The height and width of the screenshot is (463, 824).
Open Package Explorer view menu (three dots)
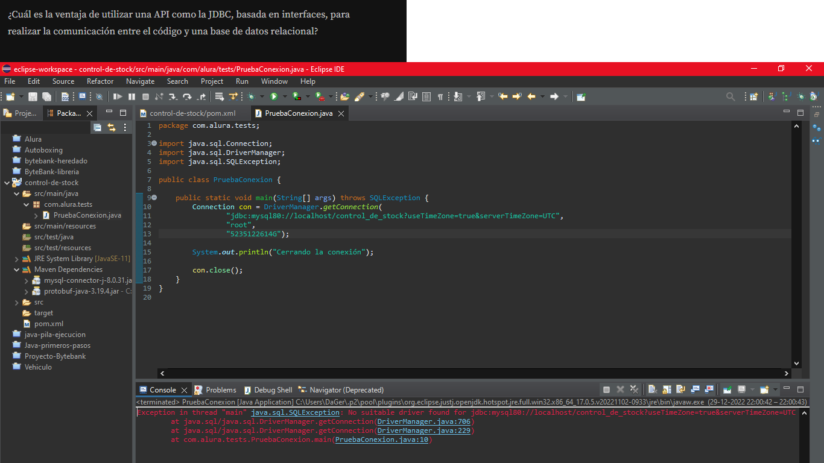(125, 127)
